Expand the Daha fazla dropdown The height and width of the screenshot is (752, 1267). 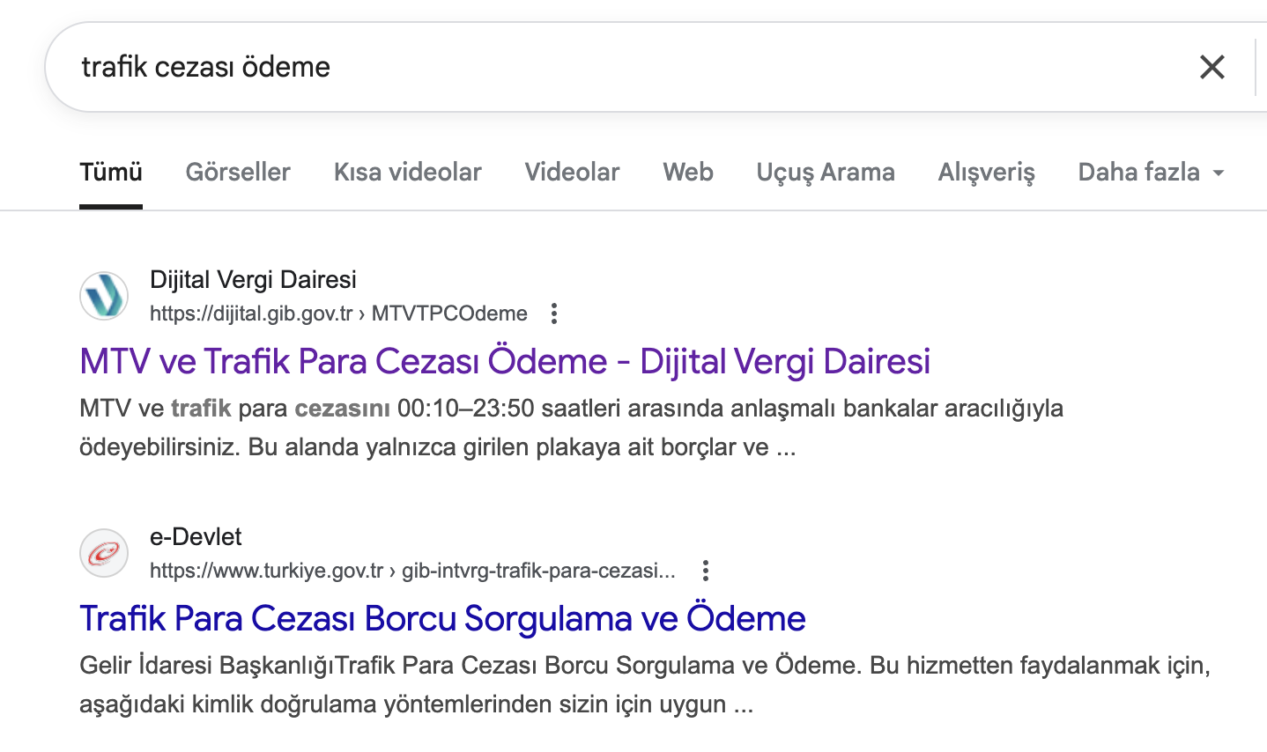(1150, 173)
